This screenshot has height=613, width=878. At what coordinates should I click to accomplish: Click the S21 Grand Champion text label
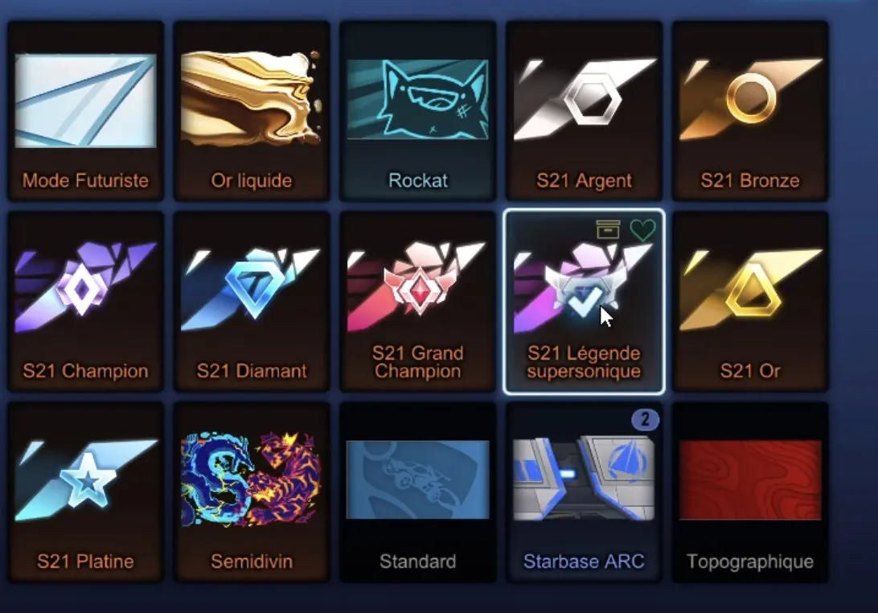click(x=418, y=362)
